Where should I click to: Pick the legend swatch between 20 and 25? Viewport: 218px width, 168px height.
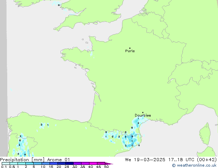click(62, 164)
